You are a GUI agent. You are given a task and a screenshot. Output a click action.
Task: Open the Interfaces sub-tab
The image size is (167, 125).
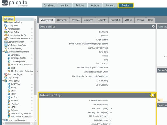(x=88, y=20)
